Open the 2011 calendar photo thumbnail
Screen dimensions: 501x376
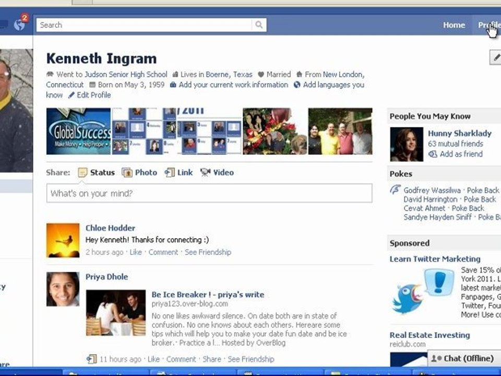209,132
